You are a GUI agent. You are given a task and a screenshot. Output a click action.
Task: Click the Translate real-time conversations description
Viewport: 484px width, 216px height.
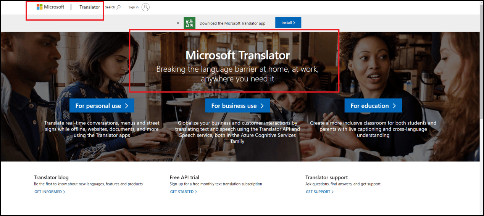click(x=102, y=129)
